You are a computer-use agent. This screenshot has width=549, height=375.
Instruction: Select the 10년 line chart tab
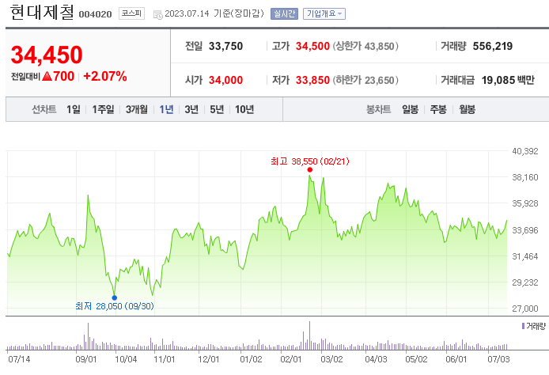click(x=244, y=110)
